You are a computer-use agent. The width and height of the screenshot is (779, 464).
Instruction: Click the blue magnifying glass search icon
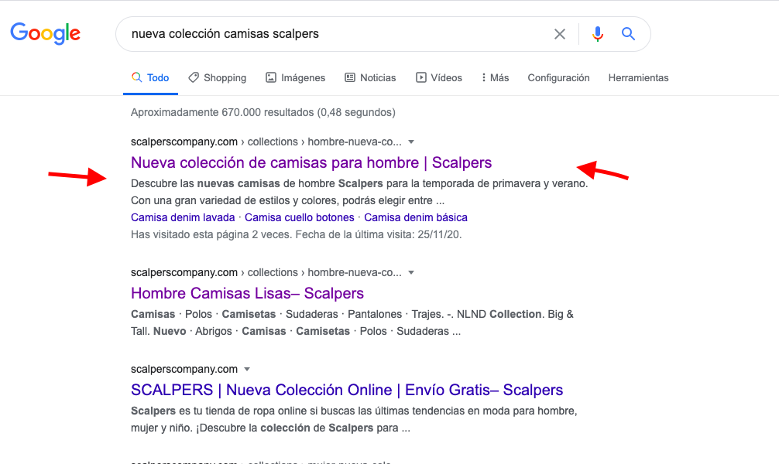pos(627,34)
